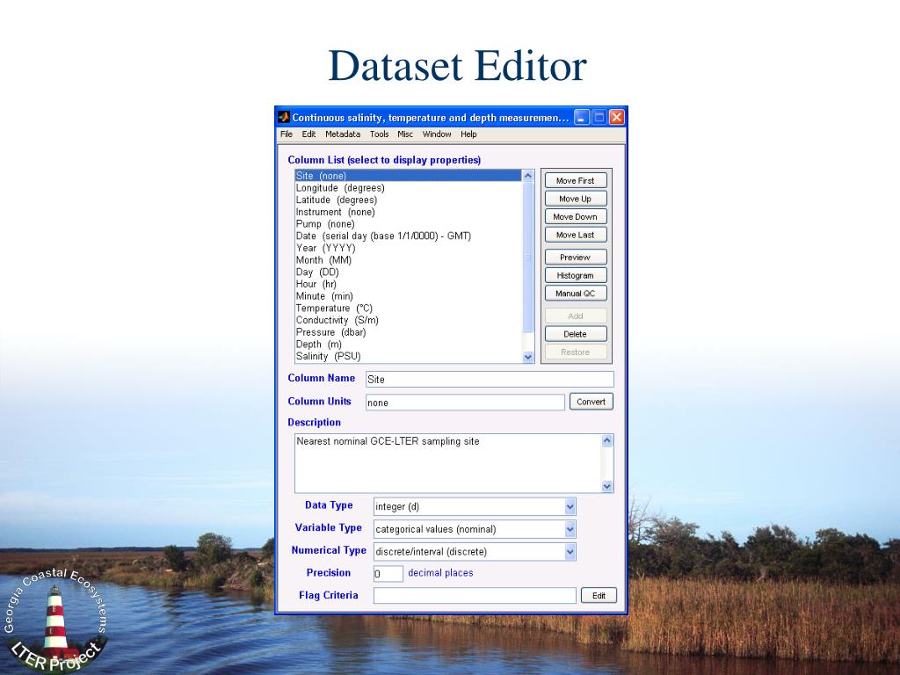The height and width of the screenshot is (675, 900).
Task: Open the Tools menu
Action: tap(380, 134)
